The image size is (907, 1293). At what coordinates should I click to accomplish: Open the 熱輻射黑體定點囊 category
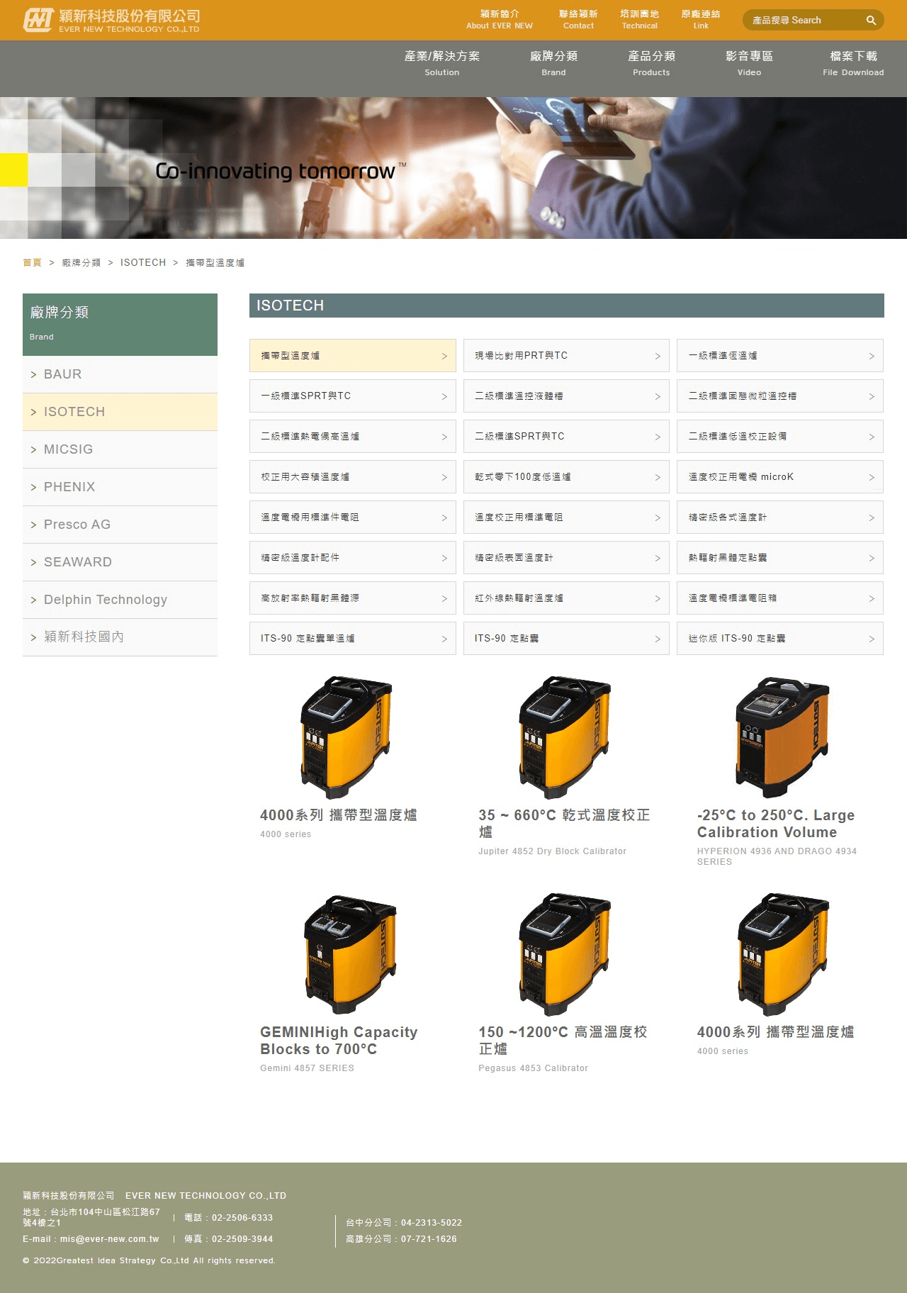(780, 558)
